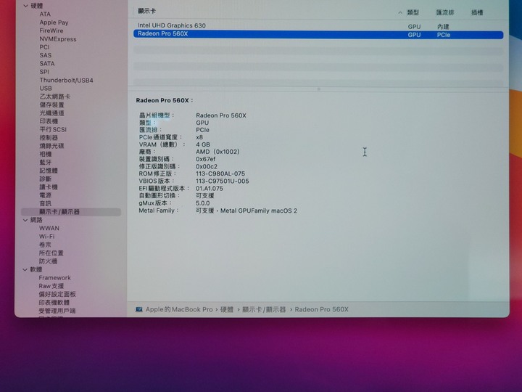Viewport: 522px width, 392px height.
Task: Open the SPI sidebar entry
Action: [x=44, y=72]
